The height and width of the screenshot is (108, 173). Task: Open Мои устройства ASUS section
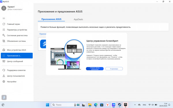[16, 50]
